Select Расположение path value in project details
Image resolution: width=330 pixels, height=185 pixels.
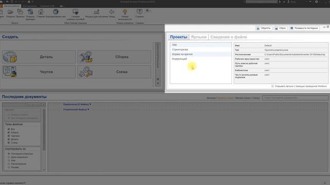pos(294,54)
